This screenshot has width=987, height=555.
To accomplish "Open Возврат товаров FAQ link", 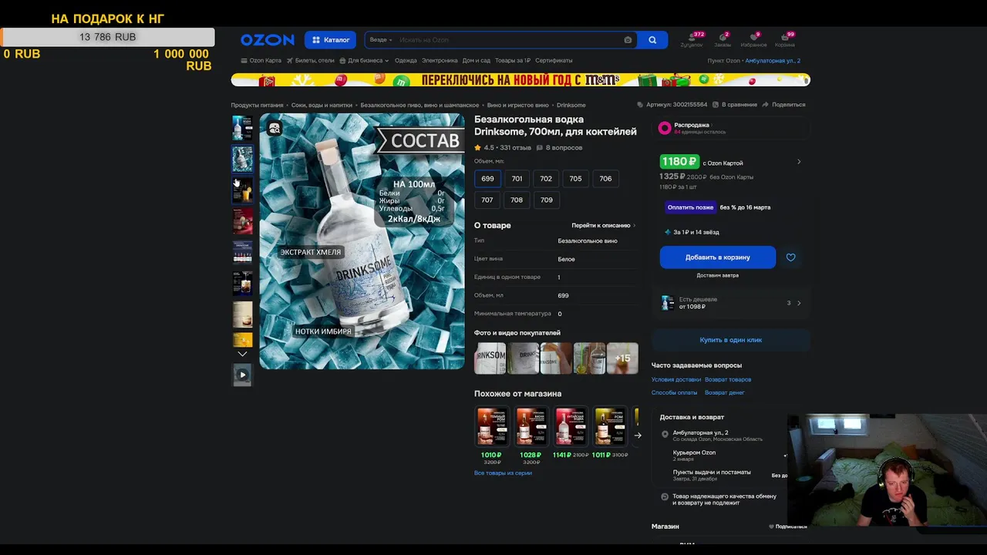I will pyautogui.click(x=728, y=379).
